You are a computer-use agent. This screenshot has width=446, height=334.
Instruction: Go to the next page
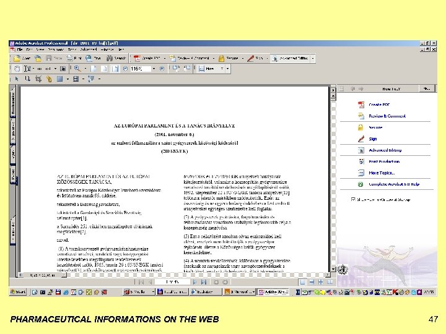point(195,282)
